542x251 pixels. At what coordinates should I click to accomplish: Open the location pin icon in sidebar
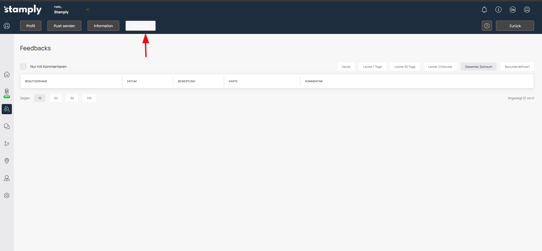click(7, 161)
